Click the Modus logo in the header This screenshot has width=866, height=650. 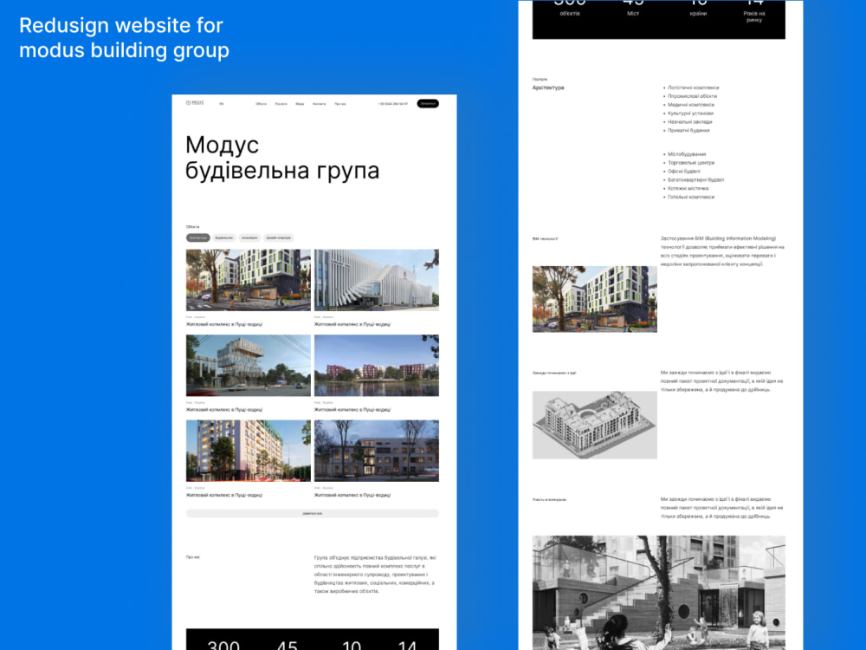[195, 103]
